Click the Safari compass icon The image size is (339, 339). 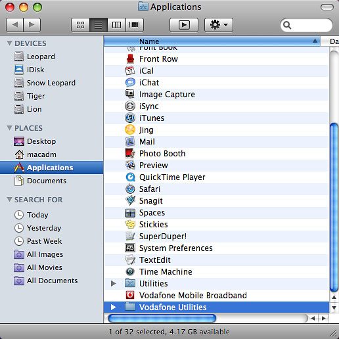(x=130, y=189)
